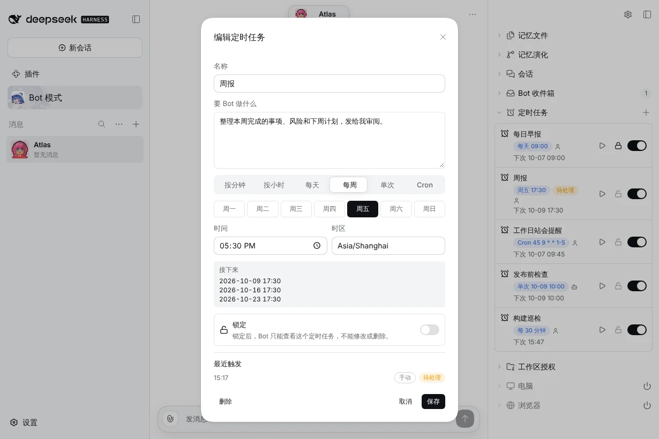Screen dimensions: 659x439
Task: Open the Atlas conversation in message list
Action: (x=75, y=149)
